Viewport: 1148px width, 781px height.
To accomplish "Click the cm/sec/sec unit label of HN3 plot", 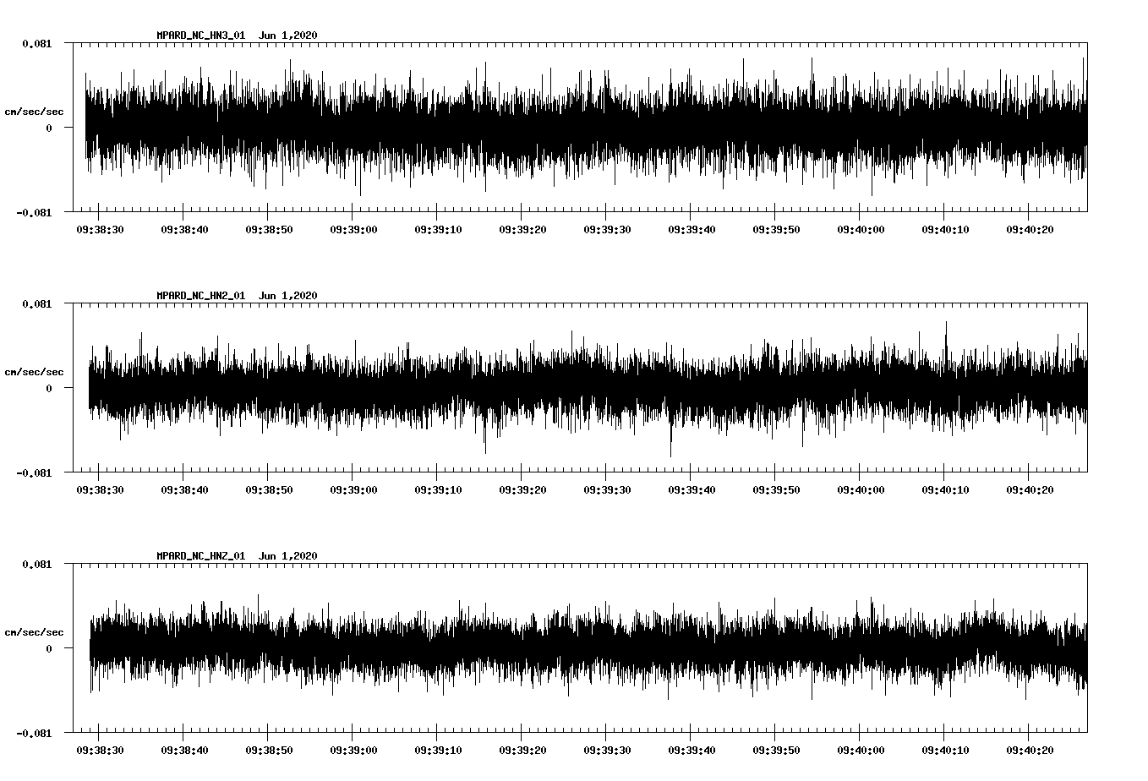I will [34, 112].
